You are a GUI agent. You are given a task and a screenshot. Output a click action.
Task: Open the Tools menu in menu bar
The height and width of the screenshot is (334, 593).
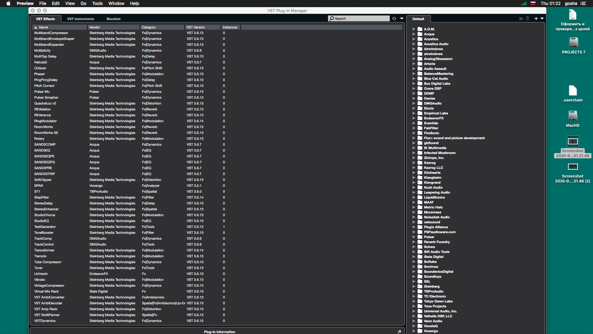[97, 3]
